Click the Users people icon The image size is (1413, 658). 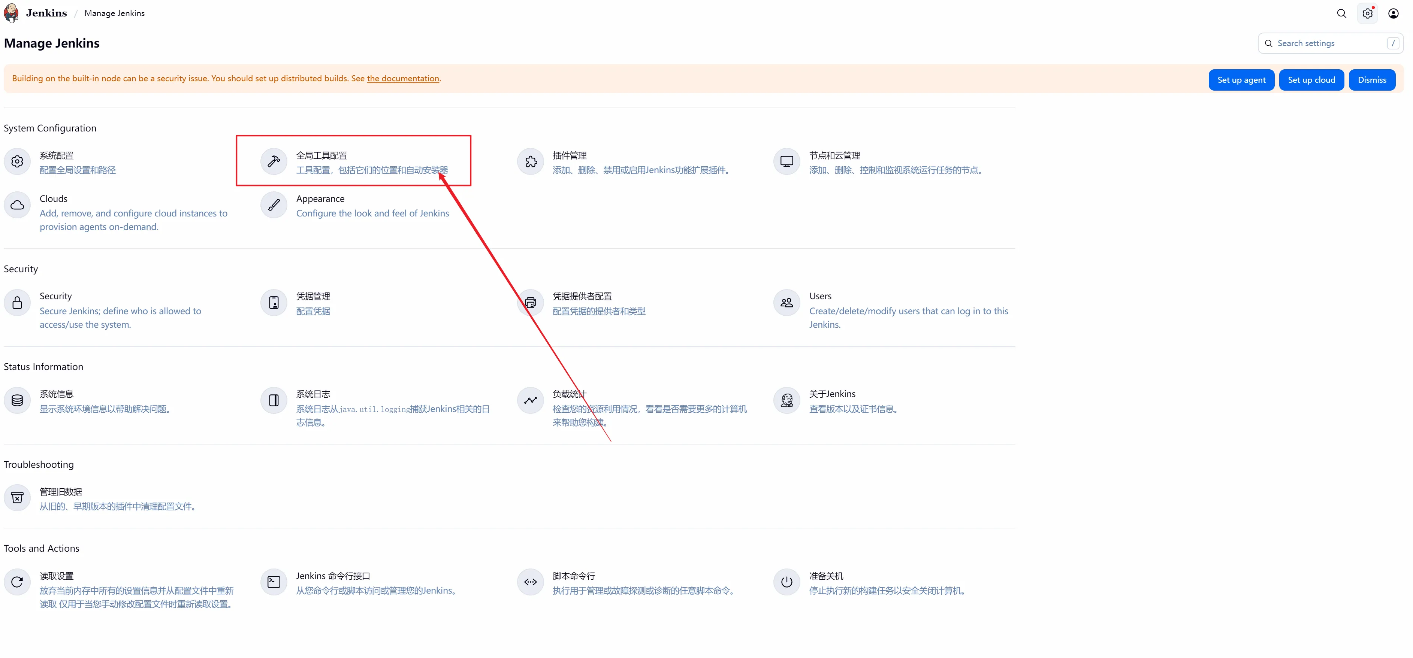786,302
